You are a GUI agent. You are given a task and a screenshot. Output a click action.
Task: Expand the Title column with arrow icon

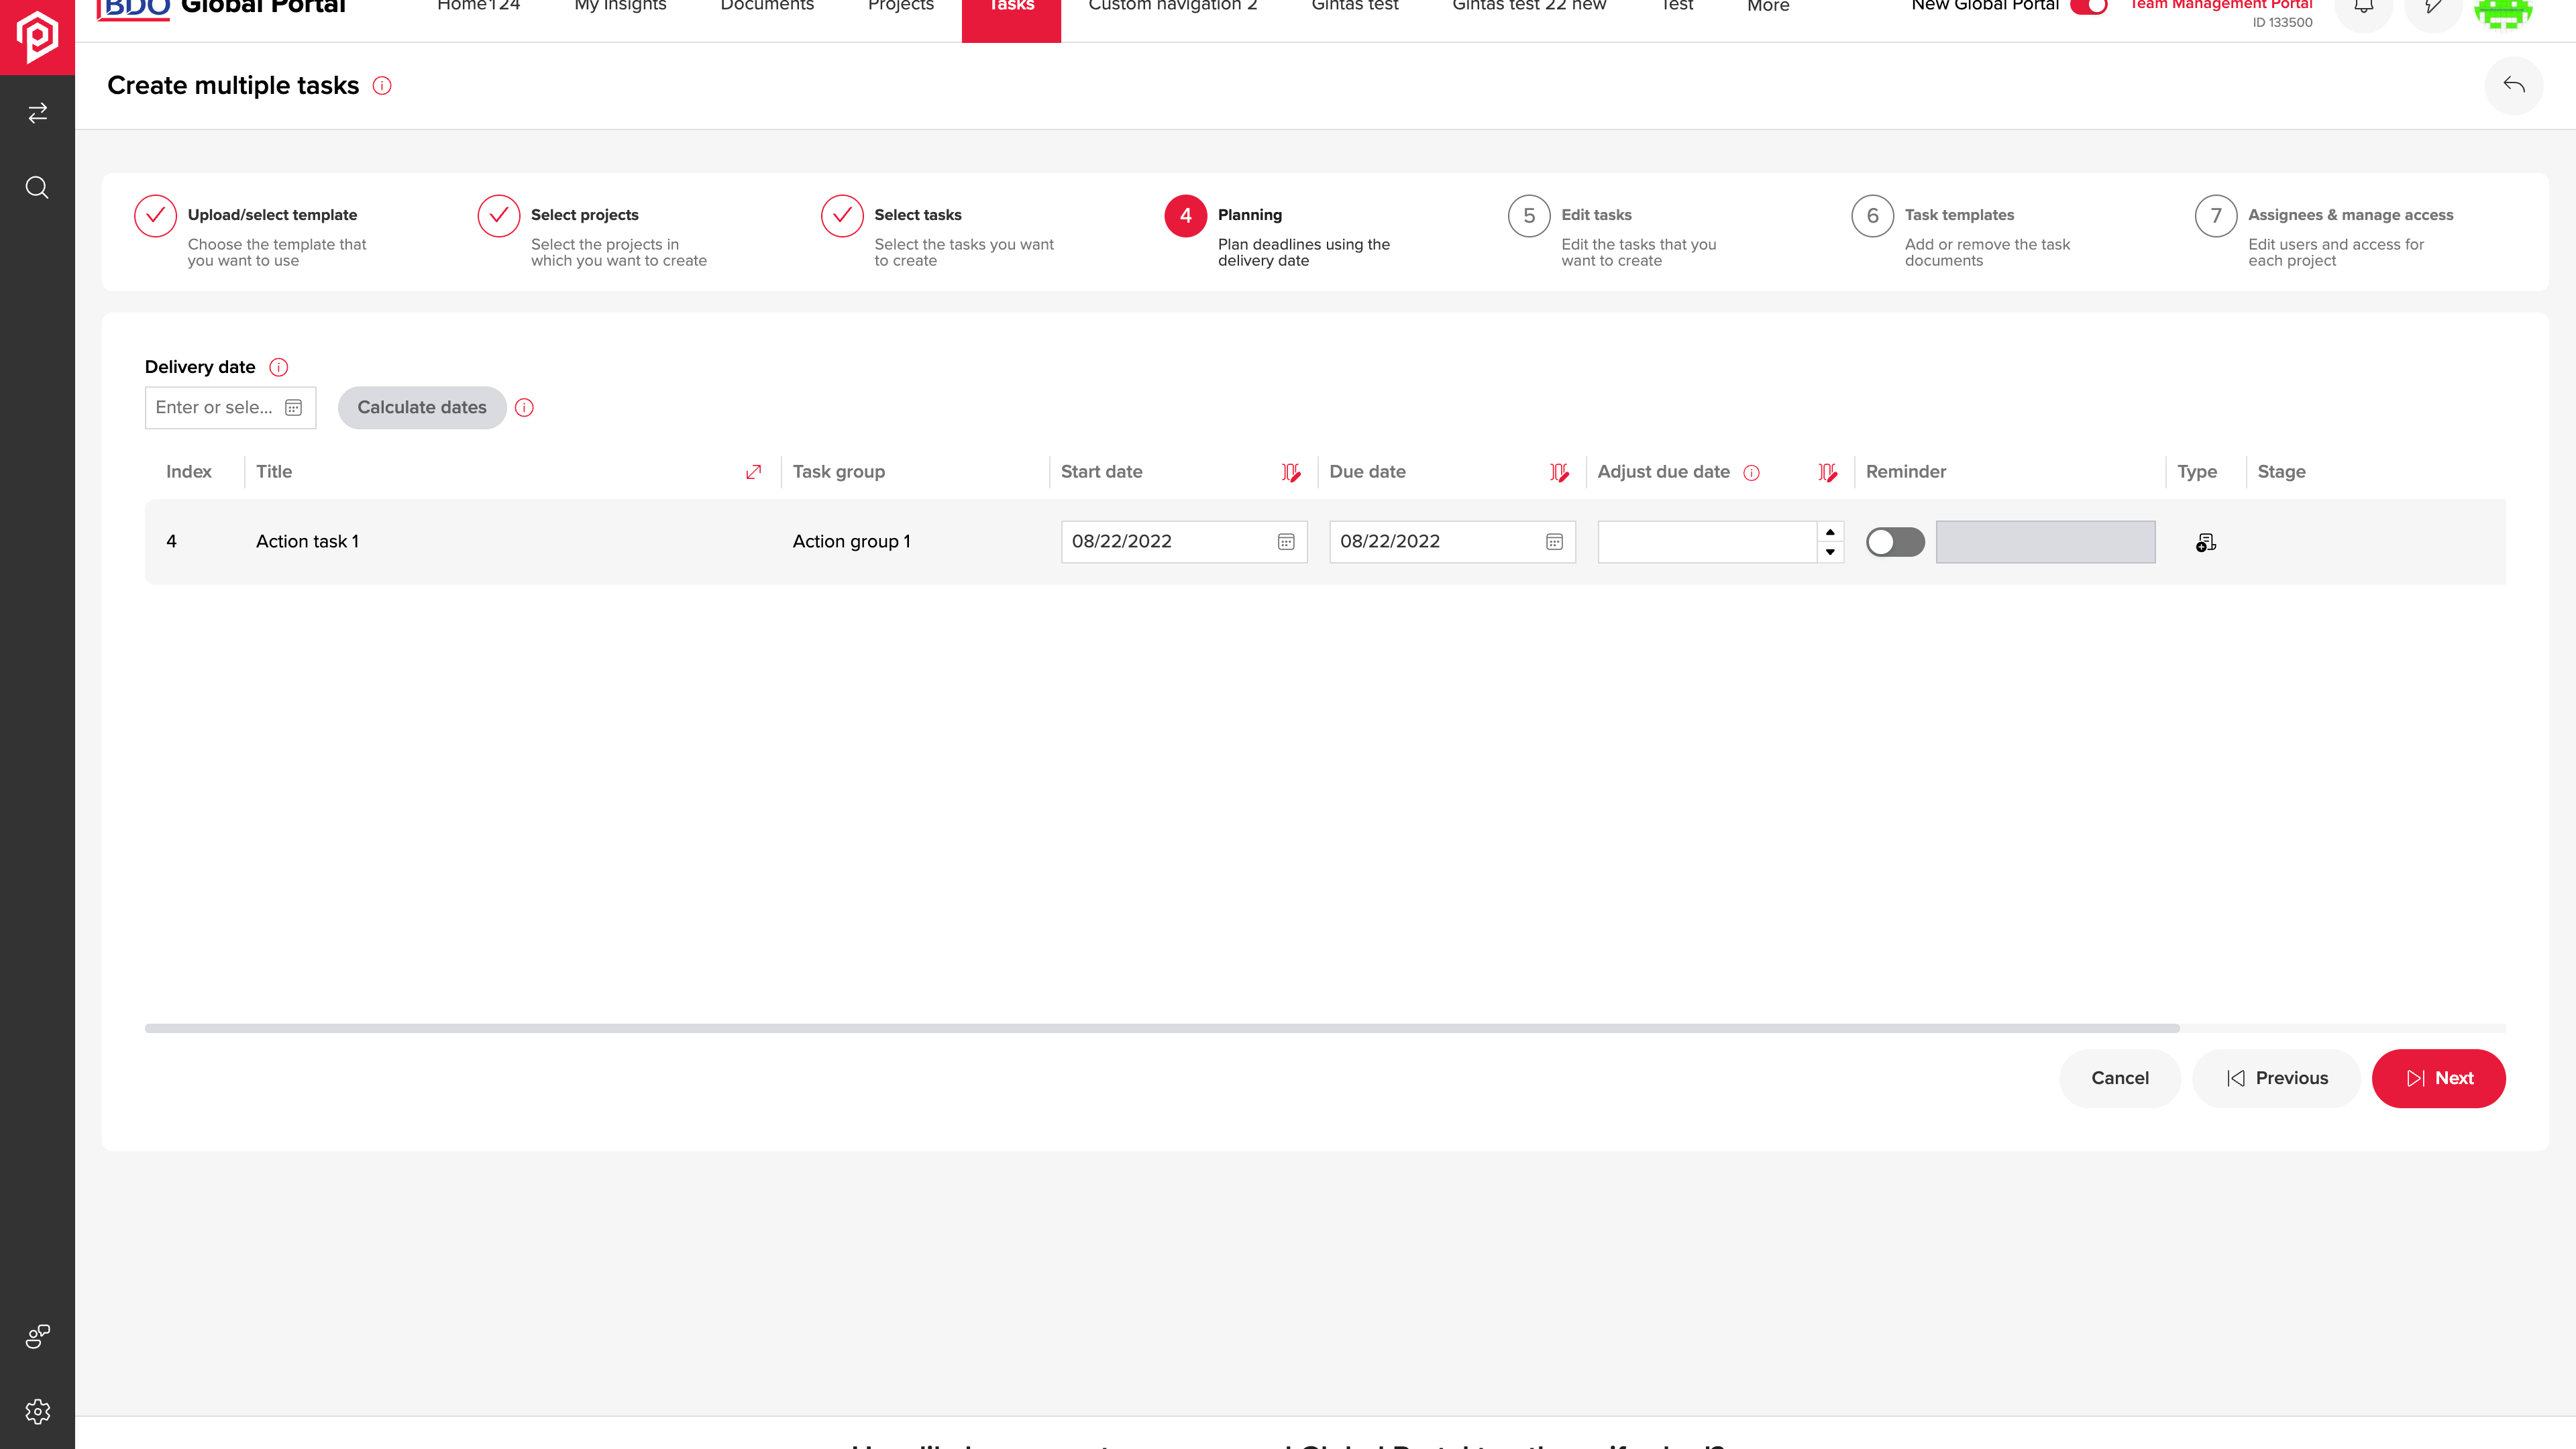tap(754, 472)
